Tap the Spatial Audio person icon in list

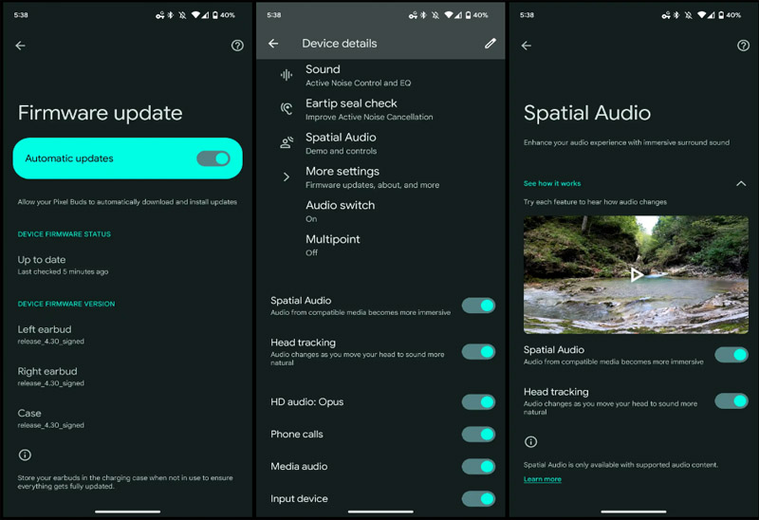pos(287,143)
